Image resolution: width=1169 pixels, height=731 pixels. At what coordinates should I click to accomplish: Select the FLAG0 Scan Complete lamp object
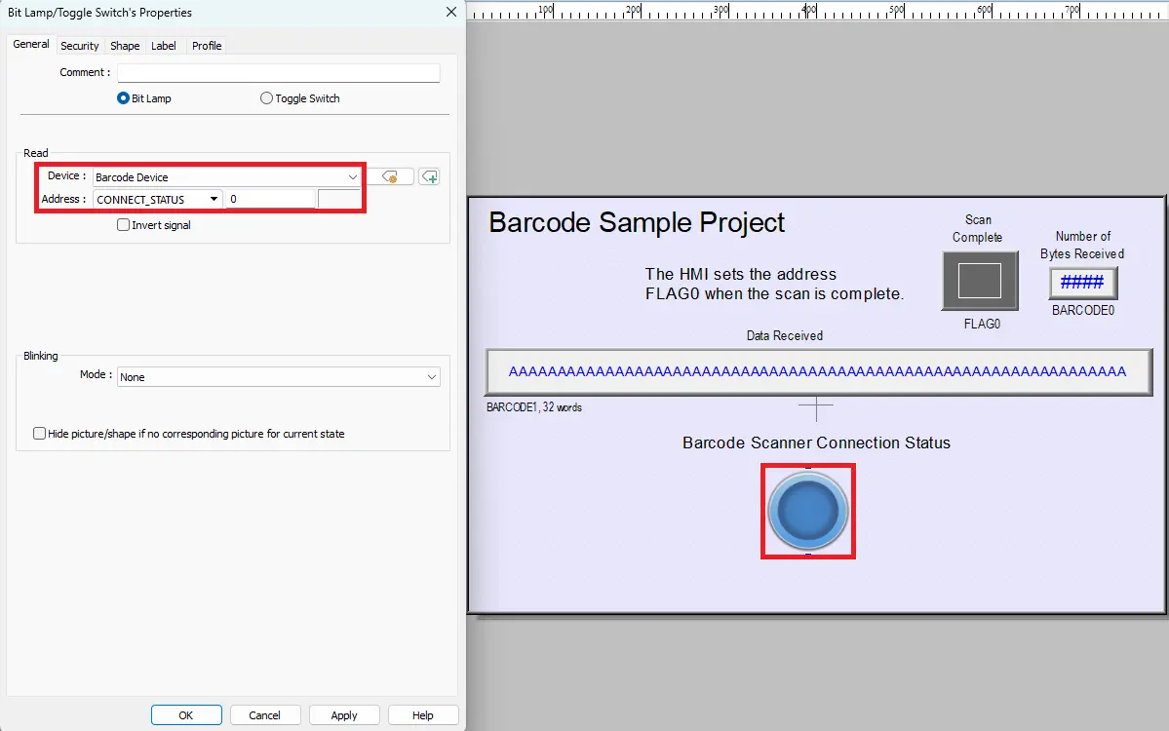979,281
